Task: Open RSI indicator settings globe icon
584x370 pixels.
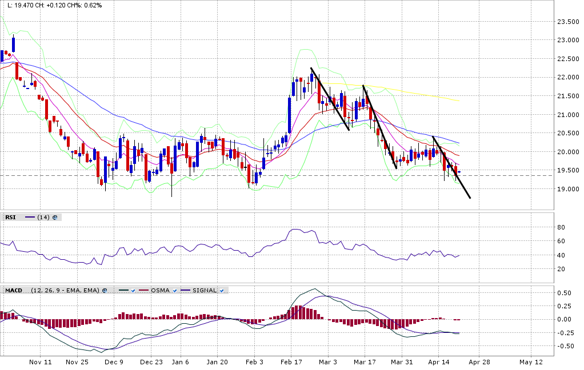Action: tap(55, 218)
